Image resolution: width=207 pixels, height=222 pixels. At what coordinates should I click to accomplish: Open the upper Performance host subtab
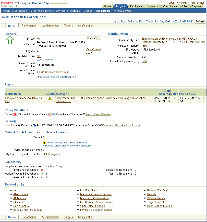point(29,26)
